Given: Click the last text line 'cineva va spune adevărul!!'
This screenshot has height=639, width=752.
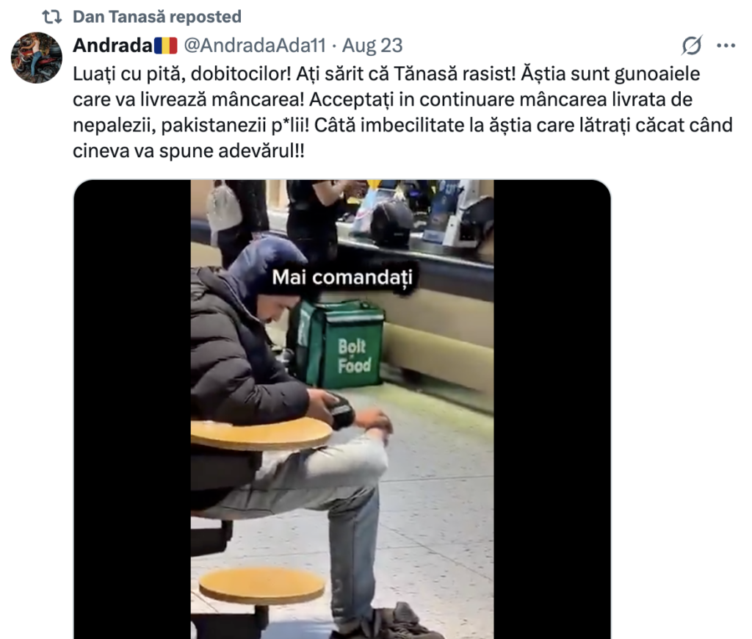Looking at the screenshot, I should click(189, 151).
